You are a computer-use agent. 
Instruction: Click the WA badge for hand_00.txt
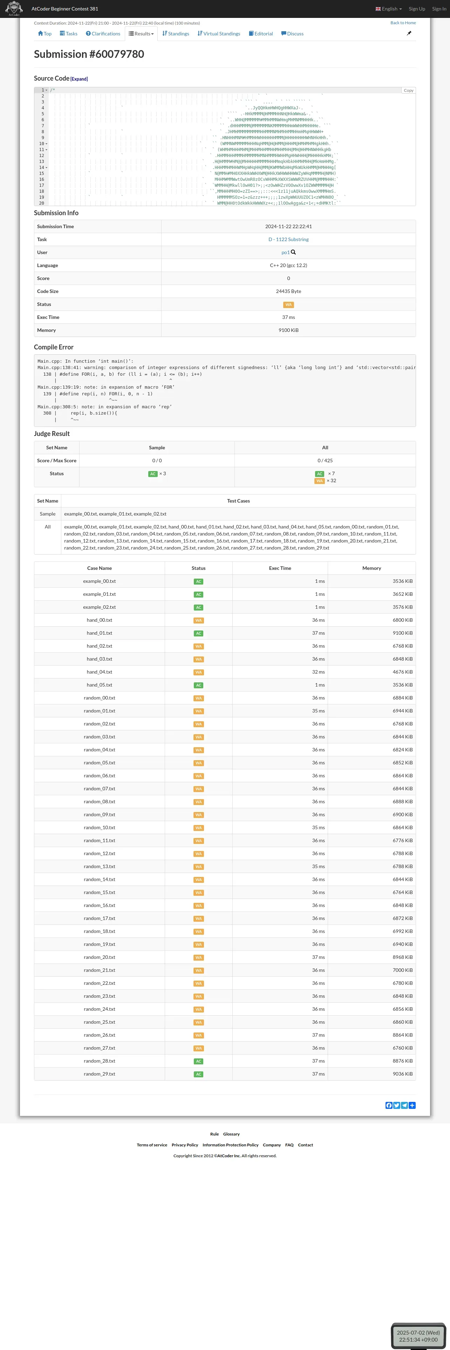point(199,620)
